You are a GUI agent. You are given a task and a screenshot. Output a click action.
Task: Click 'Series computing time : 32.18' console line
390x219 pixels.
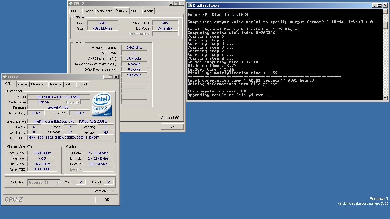point(223,62)
